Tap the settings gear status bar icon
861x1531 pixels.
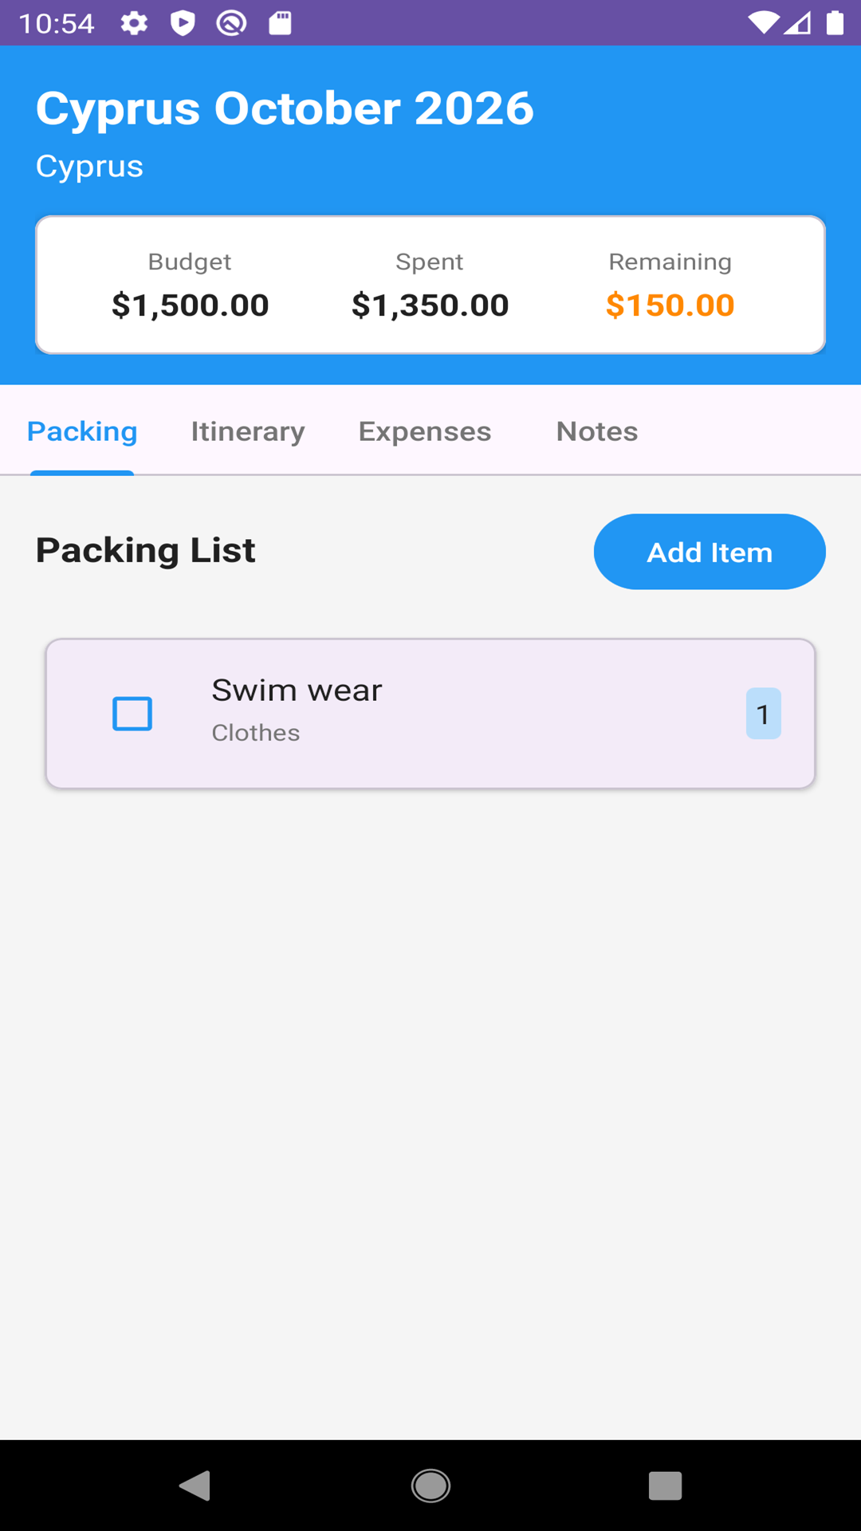(x=134, y=23)
